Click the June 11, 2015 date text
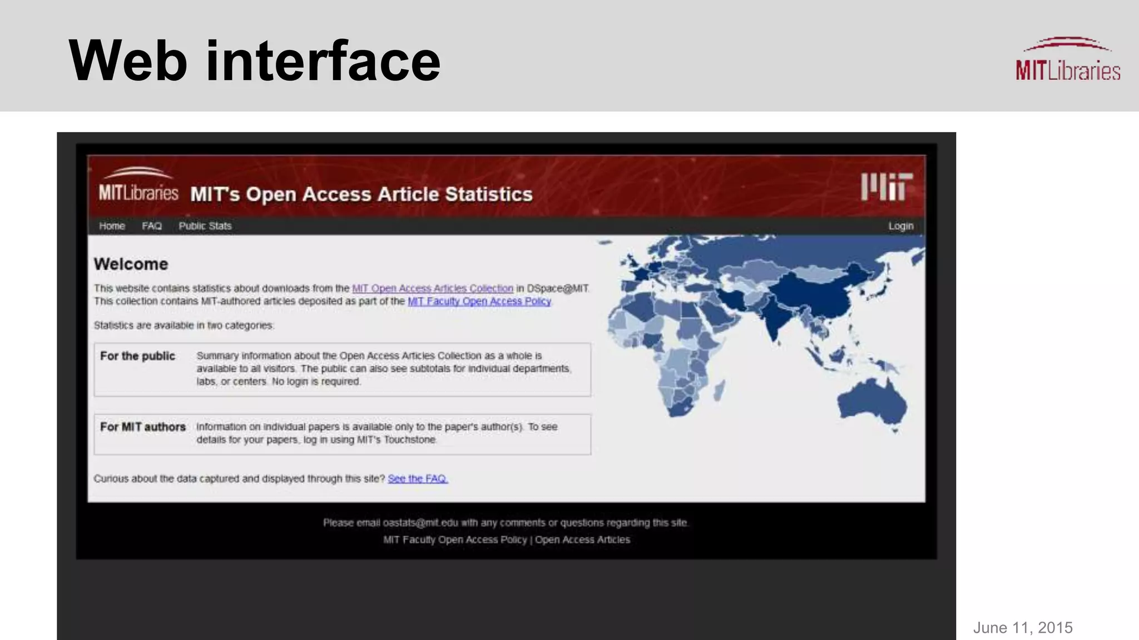Image resolution: width=1139 pixels, height=640 pixels. (1023, 628)
